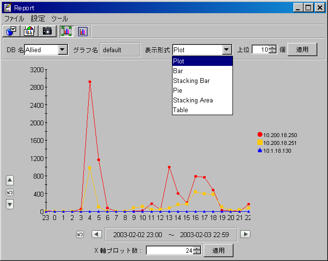
Task: Click the Report window title icon
Action: tap(7, 7)
